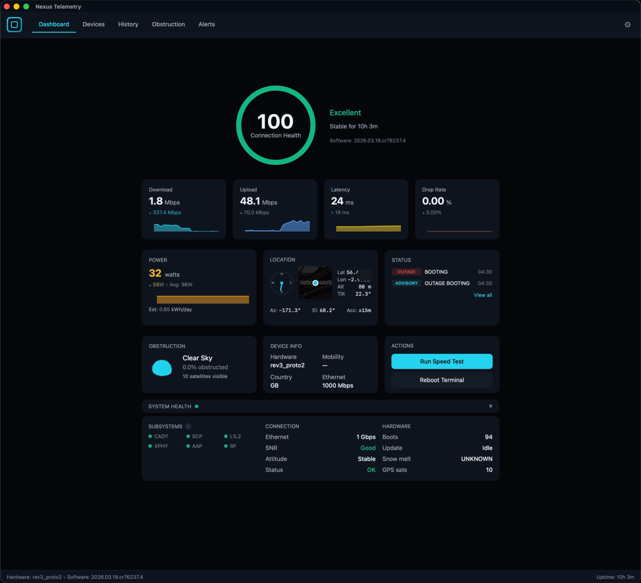Toggle the CADY subsystem indicator
Viewport: 641px width, 583px height.
tap(150, 436)
